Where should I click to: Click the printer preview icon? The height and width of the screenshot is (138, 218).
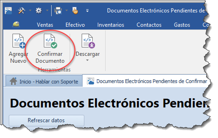point(58,11)
